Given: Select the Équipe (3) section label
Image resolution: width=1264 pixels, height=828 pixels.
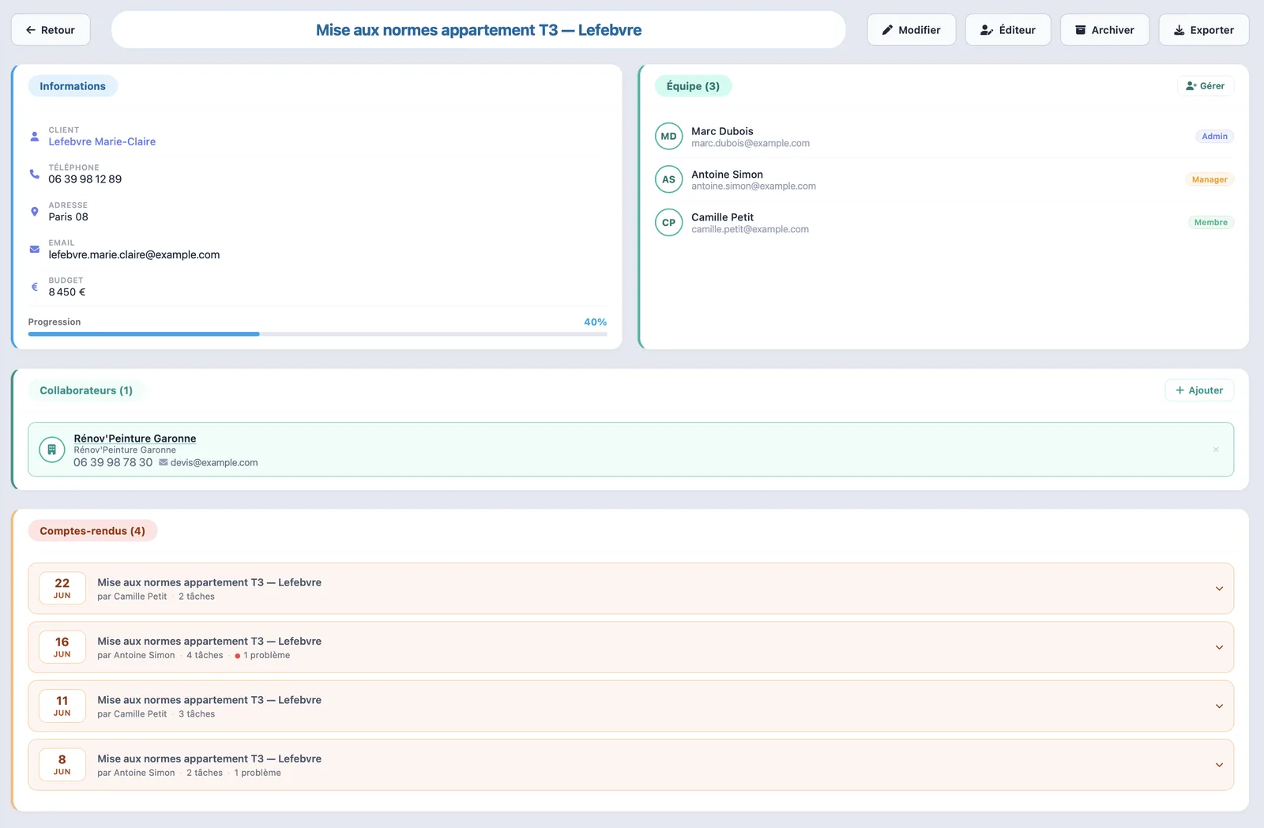Looking at the screenshot, I should [x=693, y=86].
